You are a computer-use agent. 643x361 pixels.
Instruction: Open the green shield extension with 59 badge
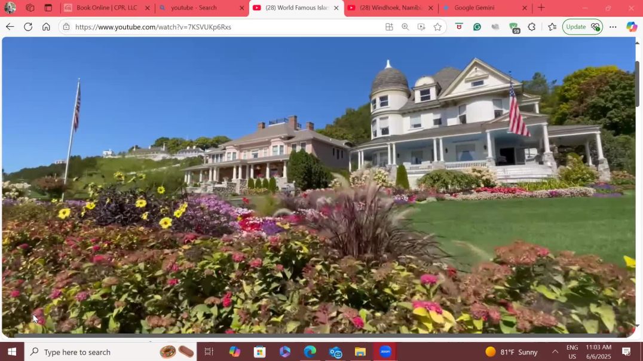pyautogui.click(x=514, y=27)
